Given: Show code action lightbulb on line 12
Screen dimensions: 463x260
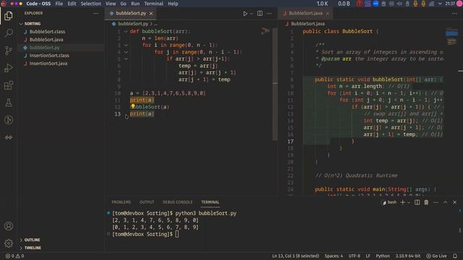Looking at the screenshot, I should click(x=133, y=106).
